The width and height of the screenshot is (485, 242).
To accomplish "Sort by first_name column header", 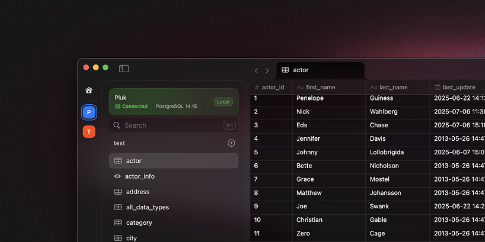I will pyautogui.click(x=329, y=87).
